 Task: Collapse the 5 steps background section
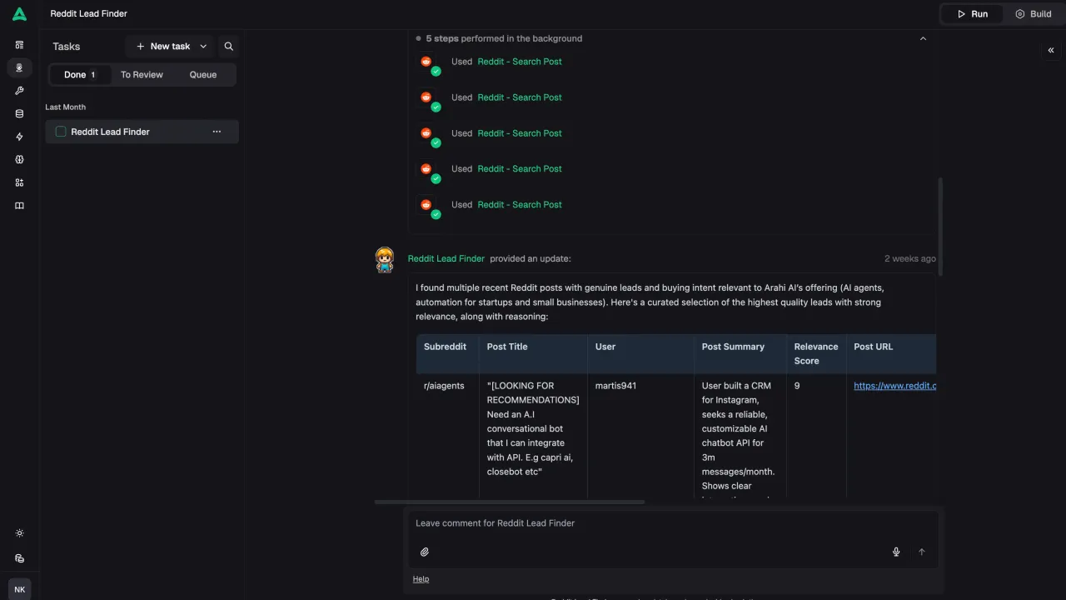923,38
